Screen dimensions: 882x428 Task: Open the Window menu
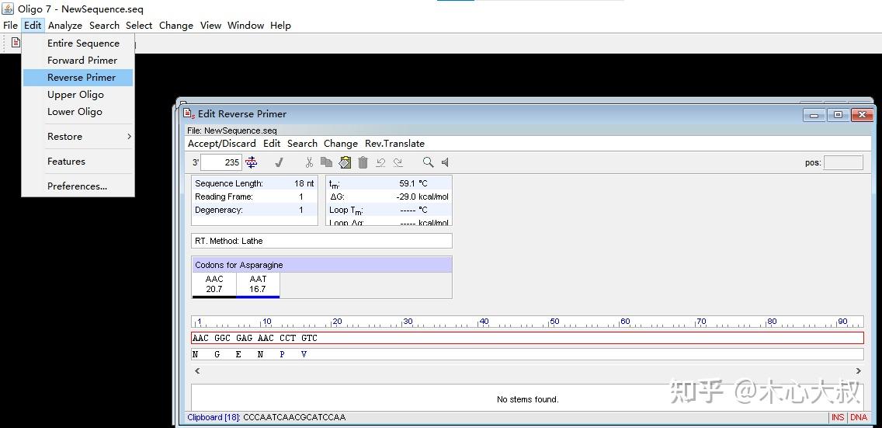[x=246, y=26]
